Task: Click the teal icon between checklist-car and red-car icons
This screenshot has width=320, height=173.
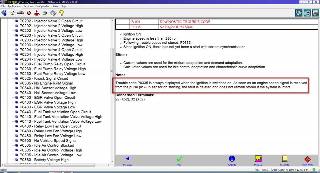Action: [x=307, y=13]
